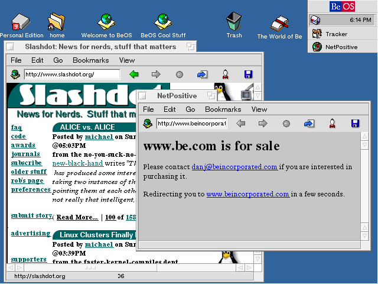Open Go menu in Slashdot window
The image size is (378, 284).
(x=58, y=60)
